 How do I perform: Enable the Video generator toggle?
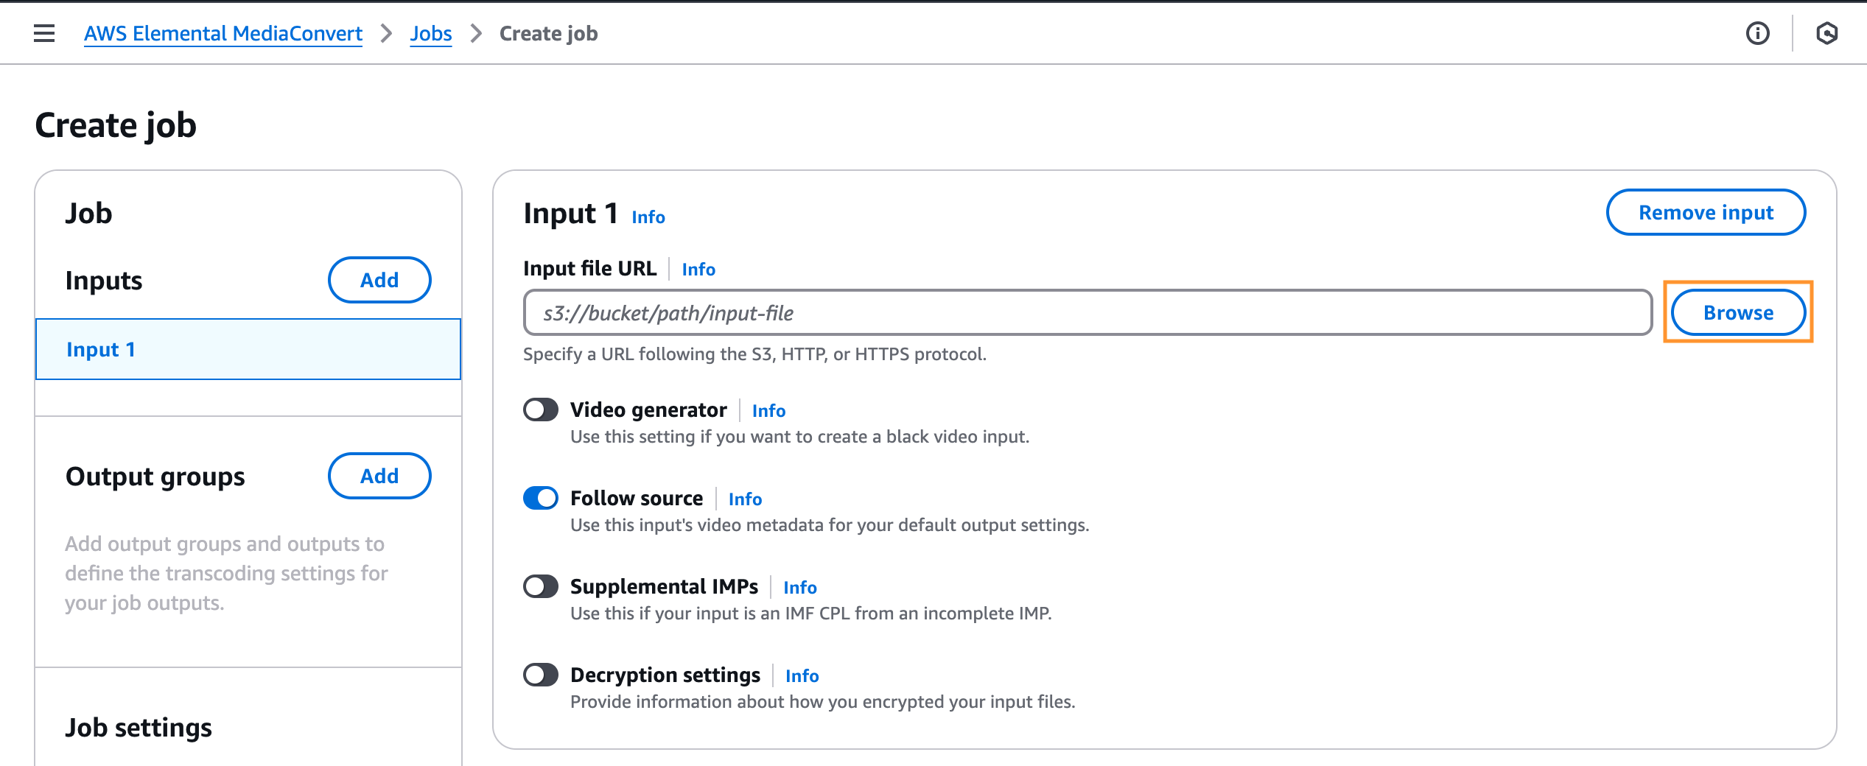pyautogui.click(x=540, y=410)
